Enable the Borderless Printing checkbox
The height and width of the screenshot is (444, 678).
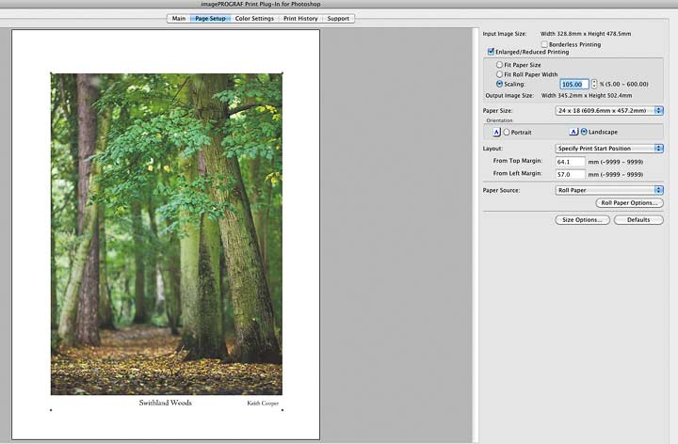pos(544,44)
